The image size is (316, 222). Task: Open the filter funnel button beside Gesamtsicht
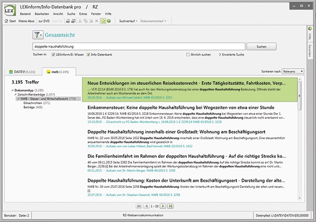tap(39, 35)
